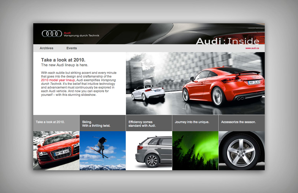This screenshot has width=298, height=193.
Task: Click the 'Audi : Inside' banner title
Action: click(x=228, y=41)
